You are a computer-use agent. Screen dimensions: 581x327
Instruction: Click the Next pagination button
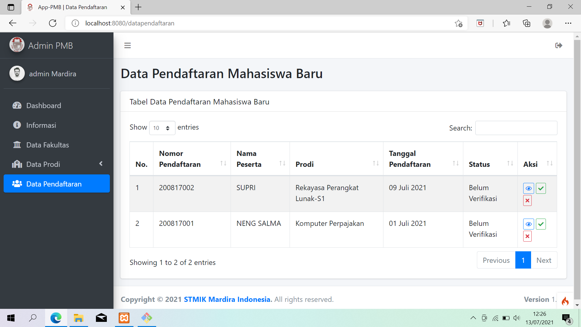tap(543, 260)
